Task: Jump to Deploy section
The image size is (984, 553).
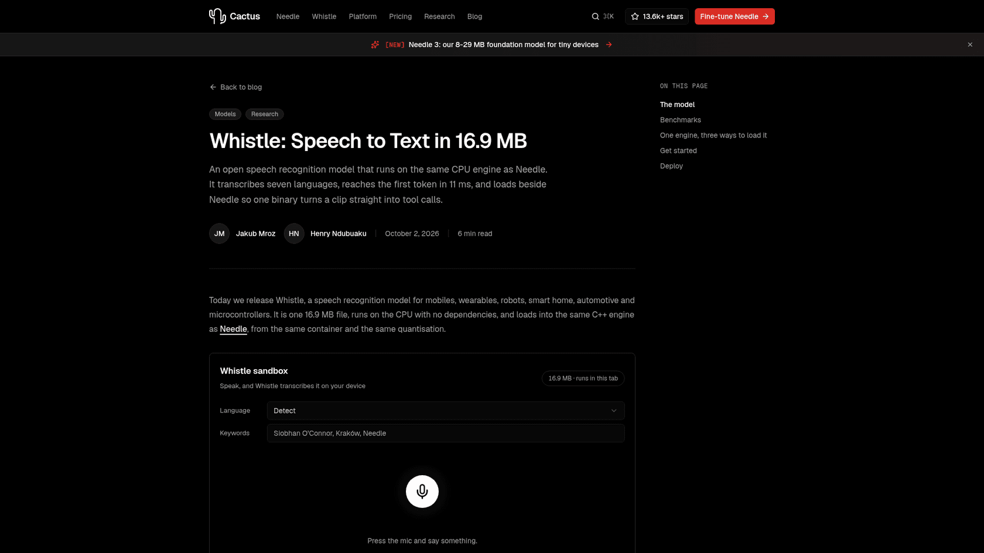Action: coord(671,166)
